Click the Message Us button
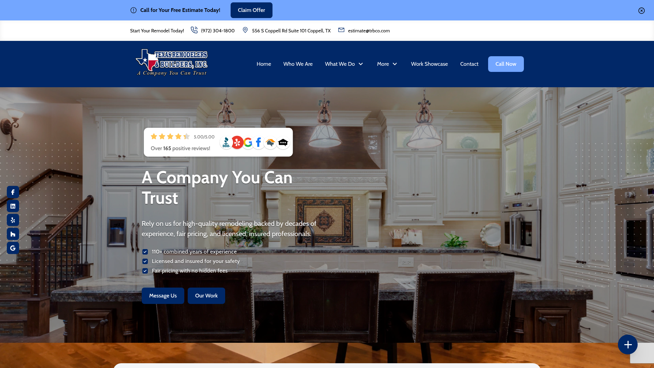 (x=163, y=296)
